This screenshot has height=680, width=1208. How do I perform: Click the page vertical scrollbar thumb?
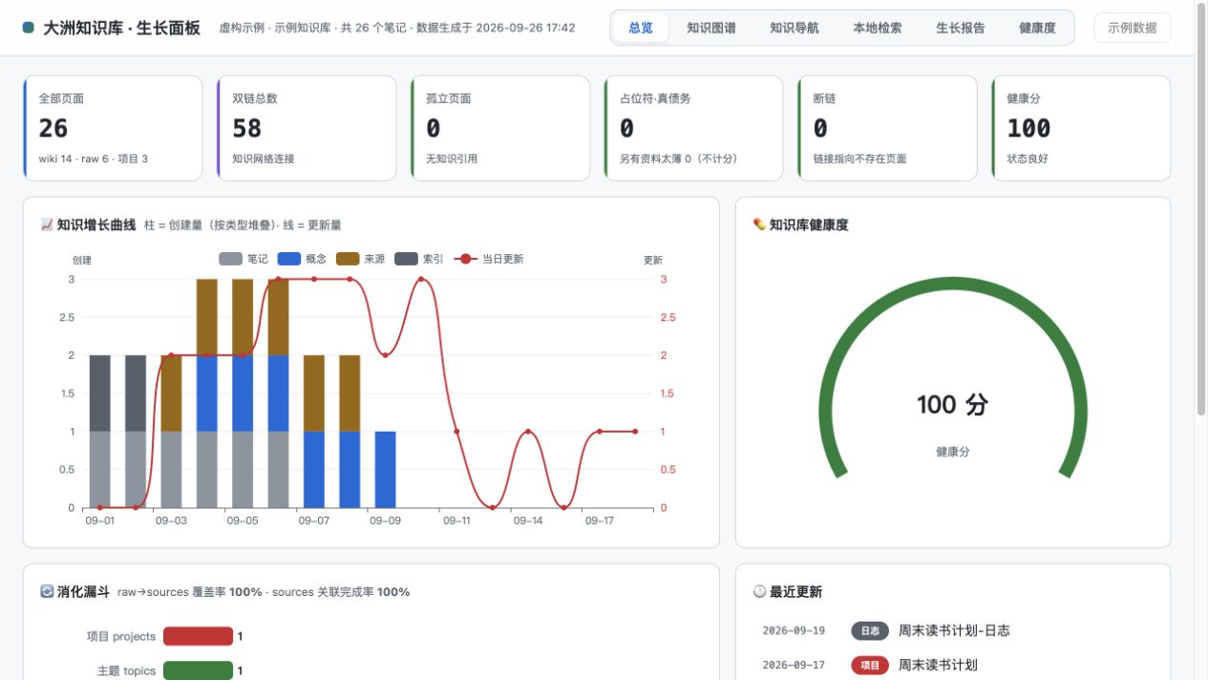coord(1201,210)
